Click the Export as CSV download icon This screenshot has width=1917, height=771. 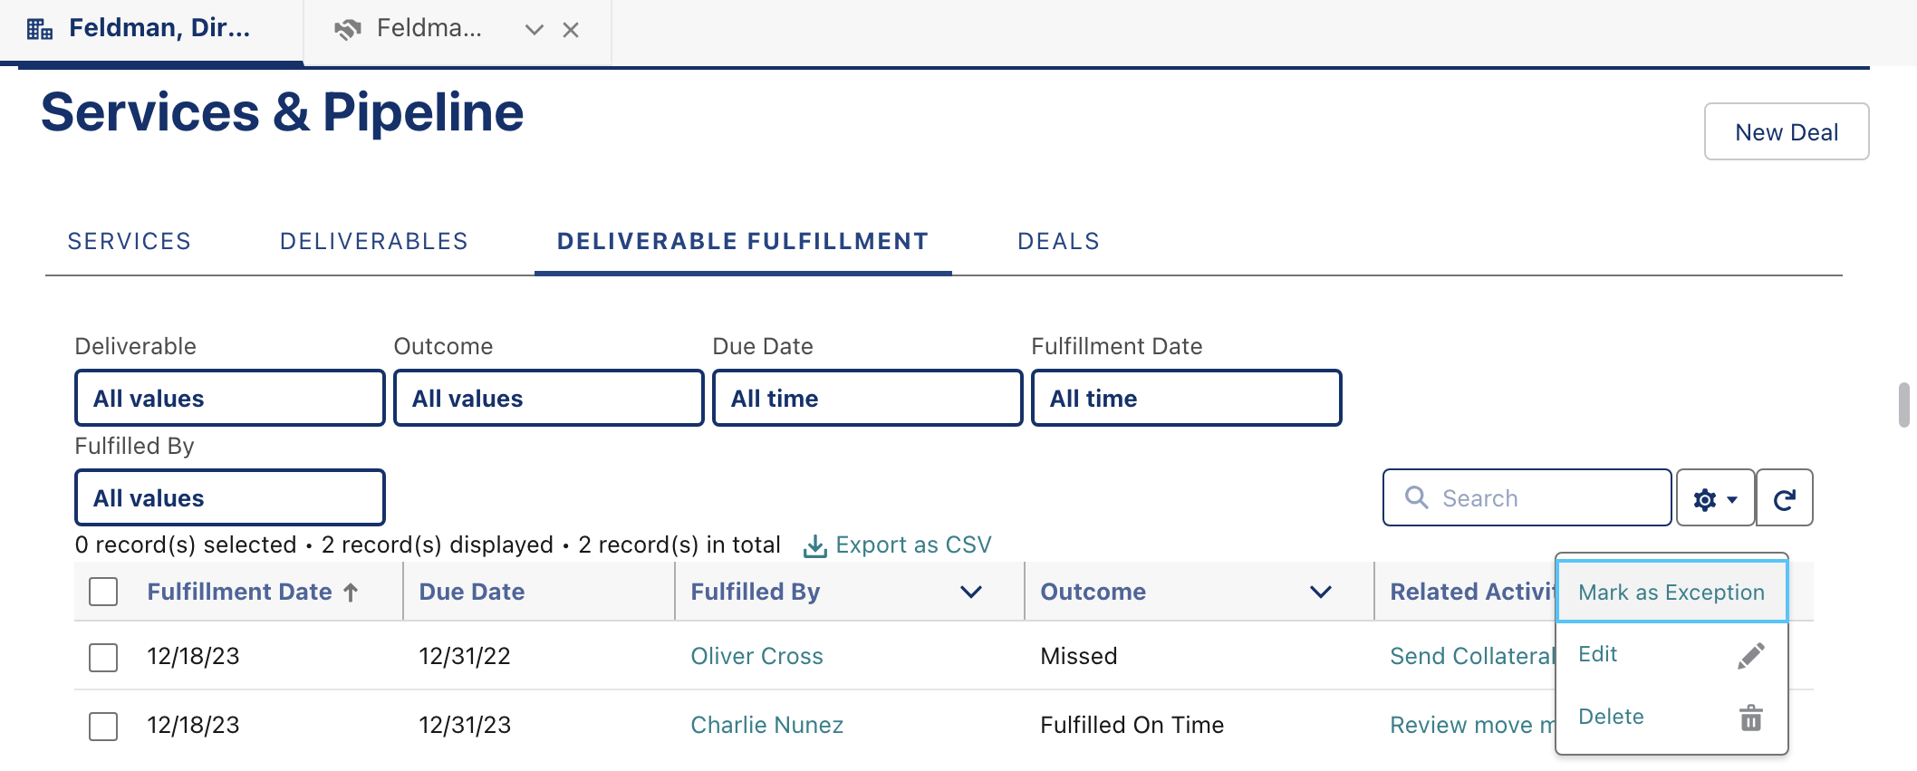815,545
